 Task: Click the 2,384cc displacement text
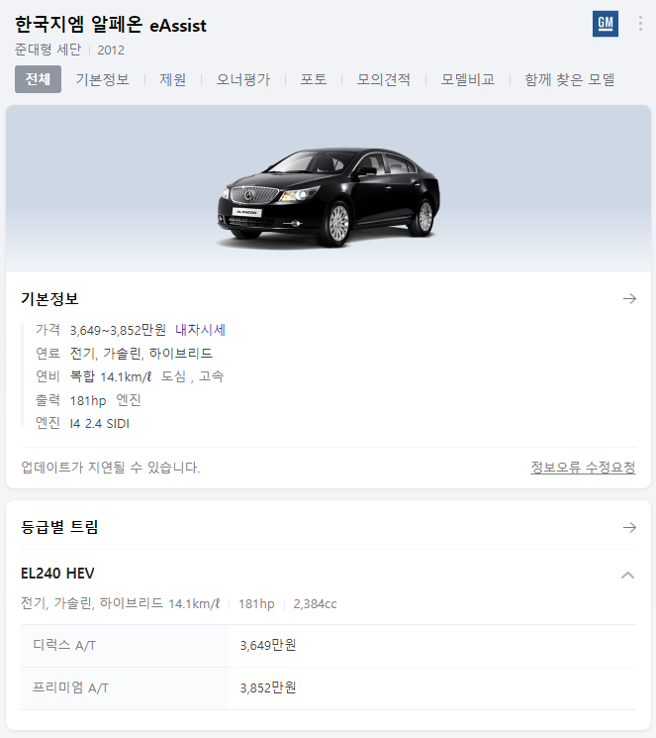click(x=315, y=604)
